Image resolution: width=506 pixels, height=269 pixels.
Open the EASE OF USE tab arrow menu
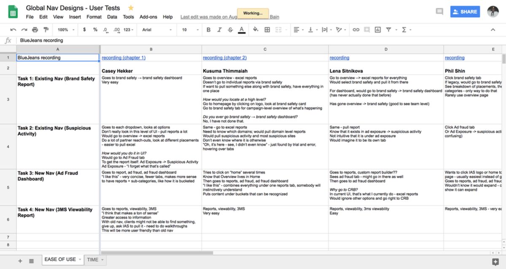80,260
